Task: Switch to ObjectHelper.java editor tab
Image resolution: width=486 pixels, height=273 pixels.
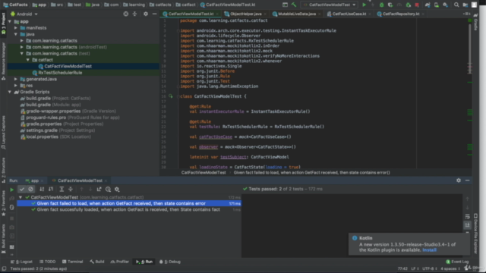Action: 246,14
